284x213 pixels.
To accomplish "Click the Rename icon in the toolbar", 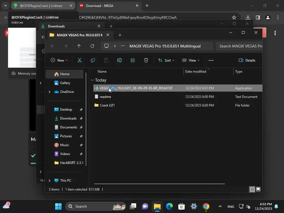I will pyautogui.click(x=119, y=60).
